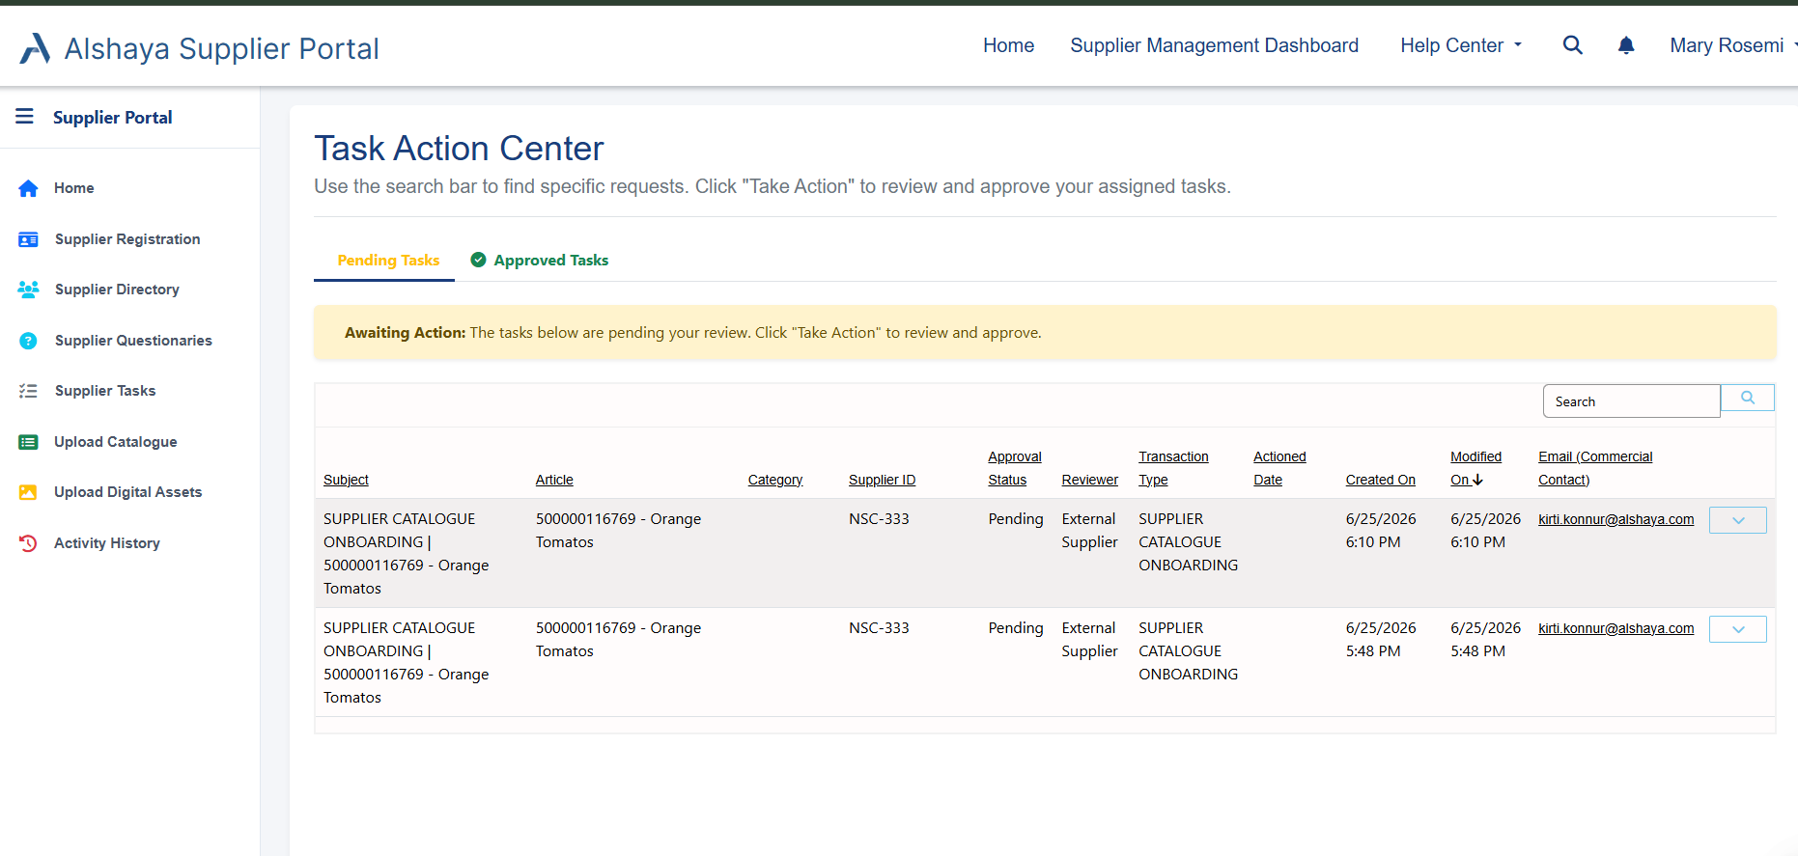Screen dimensions: 1798x856
Task: Open search with the header magnifier icon
Action: click(x=1572, y=45)
